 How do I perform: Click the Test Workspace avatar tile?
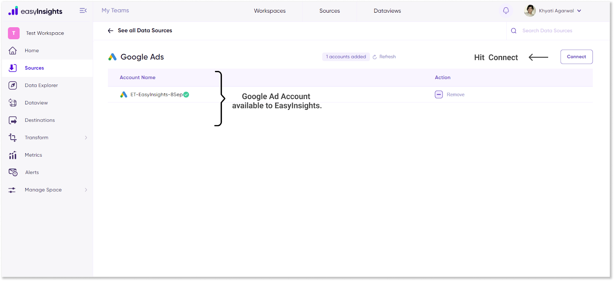click(x=14, y=33)
